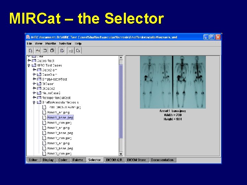
Task: Click the second toolbar icon with the pencil
Action: click(38, 51)
